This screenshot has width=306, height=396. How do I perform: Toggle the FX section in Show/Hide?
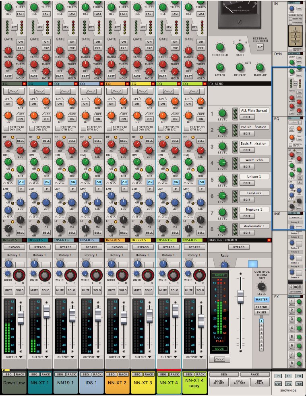pyautogui.click(x=299, y=376)
